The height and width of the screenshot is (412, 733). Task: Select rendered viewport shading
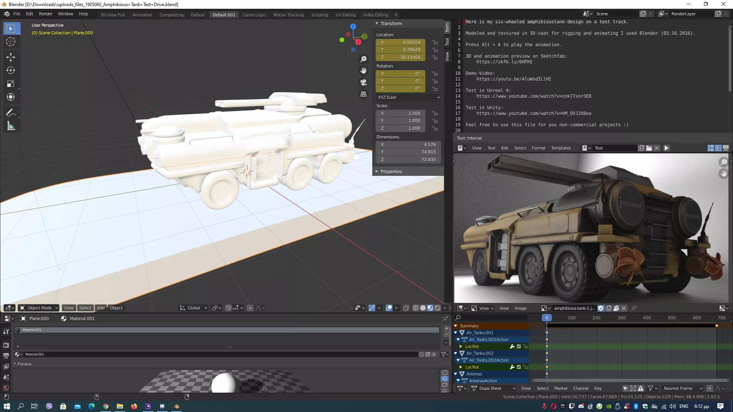[438, 308]
